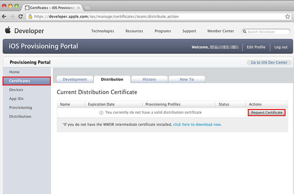Viewport: 294px width, 194px height.
Task: Open Provisioning in the sidebar
Action: 21,108
